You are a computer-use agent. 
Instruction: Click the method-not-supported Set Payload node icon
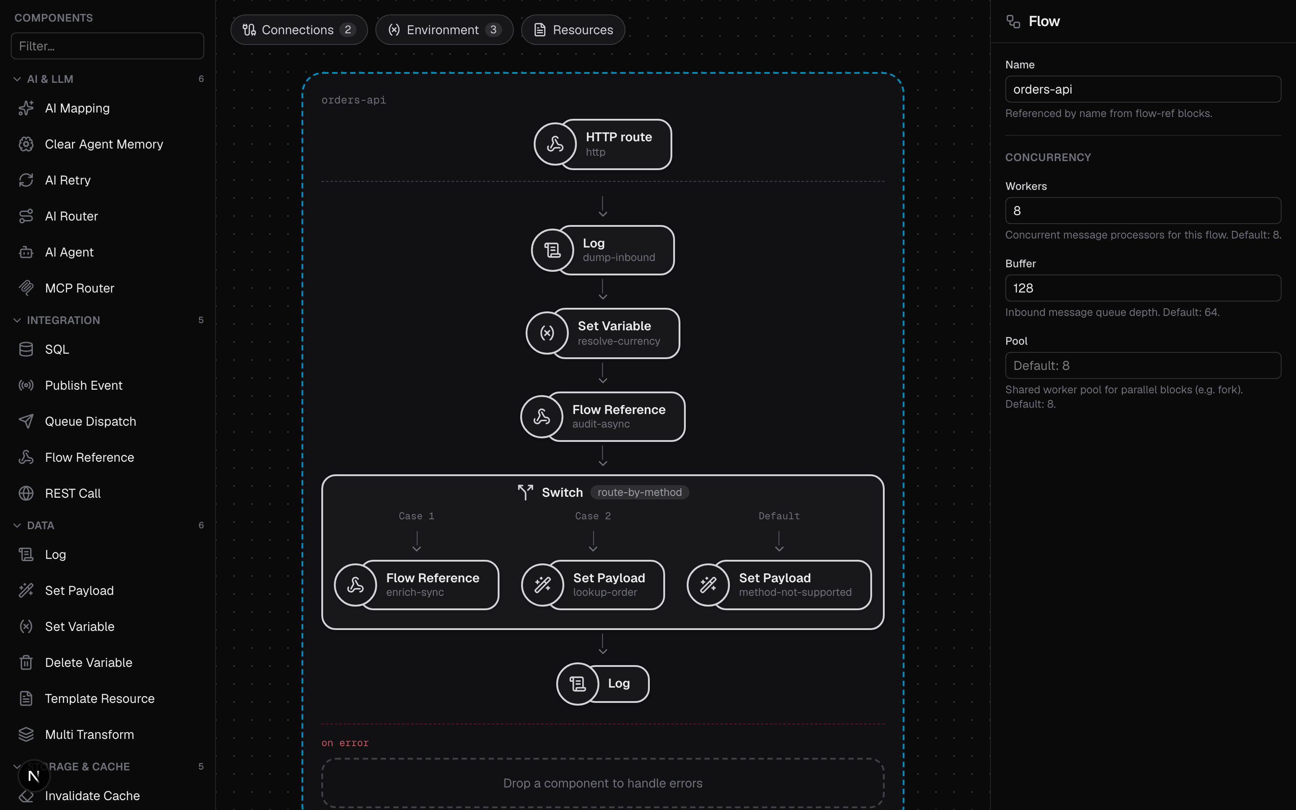[708, 585]
